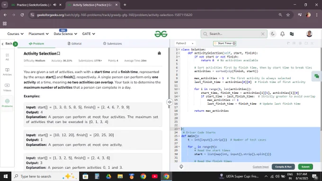322x181 pixels.
Task: Click inside the GfG Search box
Action: (x=234, y=34)
